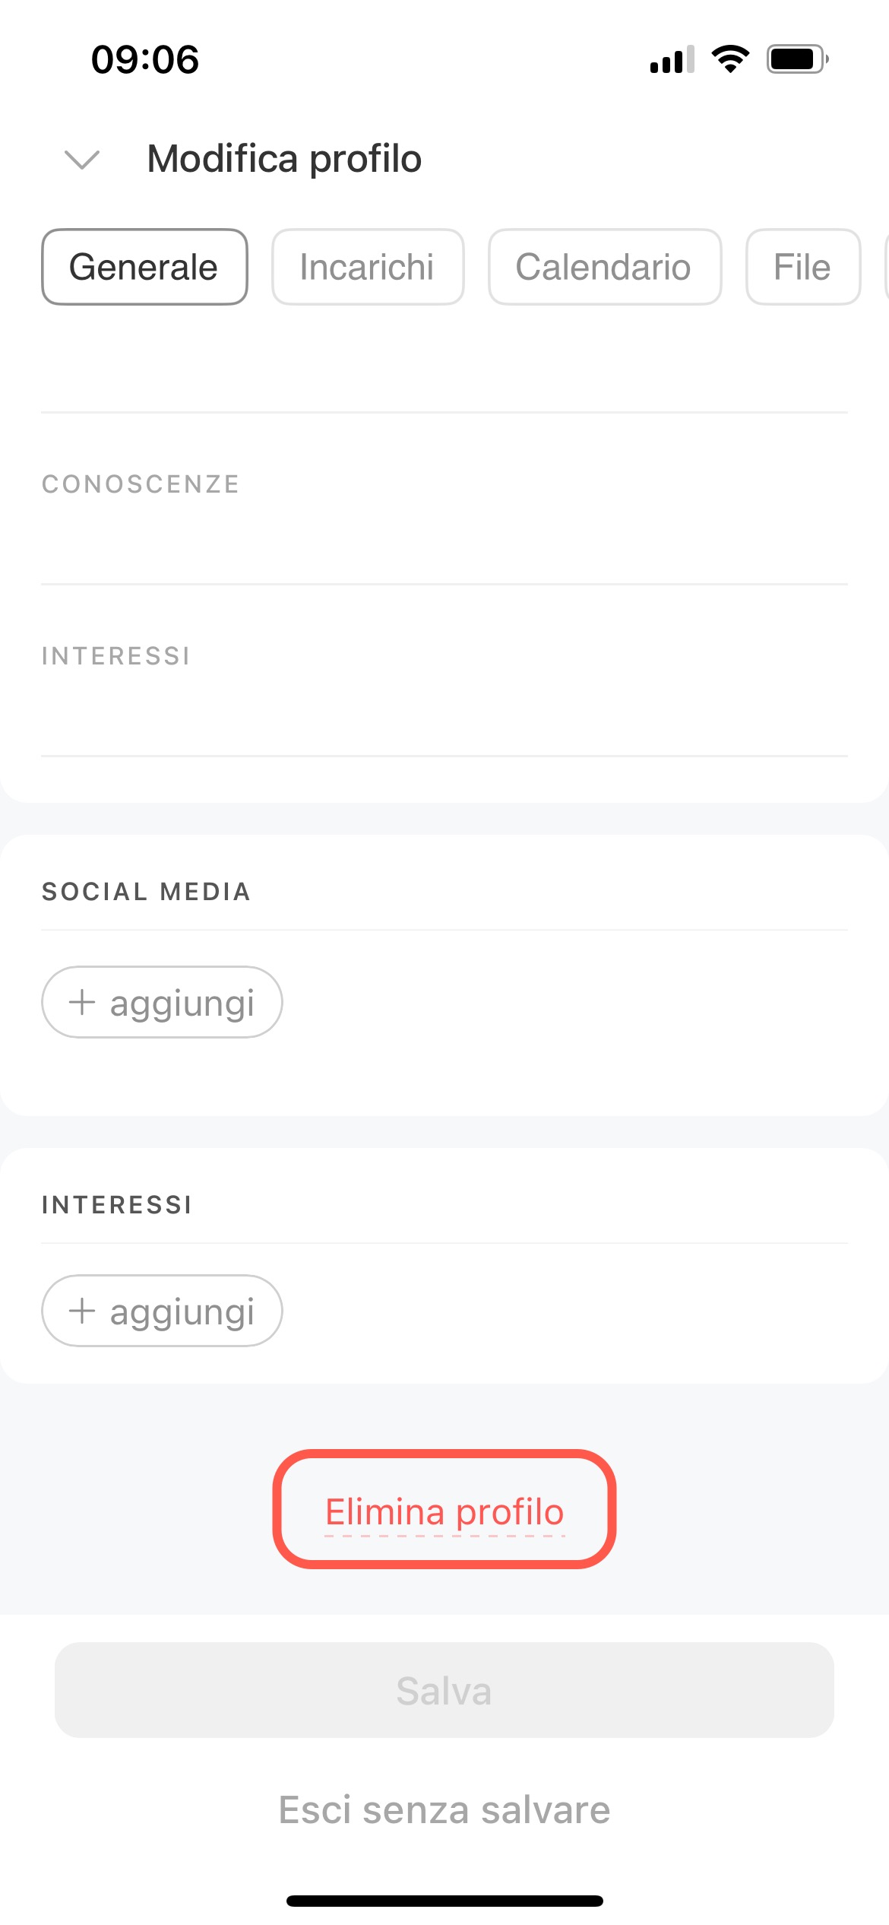Click the plus icon in the lower Interessi card
Image resolution: width=889 pixels, height=1925 pixels.
click(82, 1311)
